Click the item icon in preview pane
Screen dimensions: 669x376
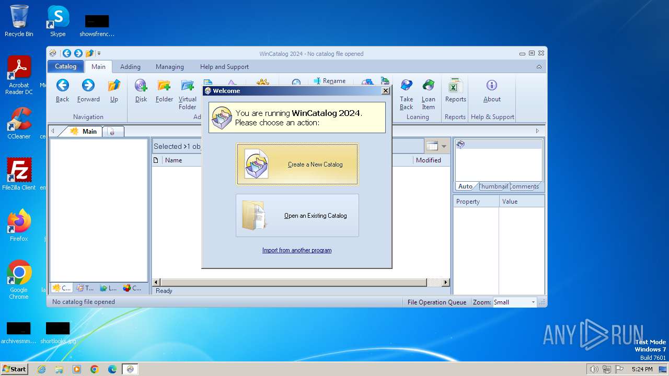click(x=460, y=145)
